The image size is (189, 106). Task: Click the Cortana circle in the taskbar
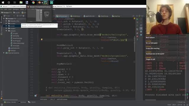coord(9,2)
